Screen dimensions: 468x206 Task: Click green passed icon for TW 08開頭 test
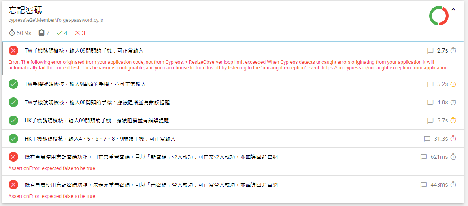tap(13, 102)
